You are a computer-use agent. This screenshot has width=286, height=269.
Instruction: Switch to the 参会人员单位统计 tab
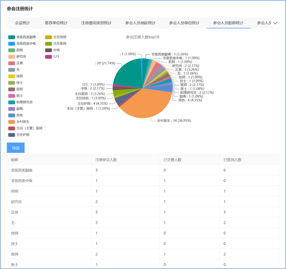184,23
